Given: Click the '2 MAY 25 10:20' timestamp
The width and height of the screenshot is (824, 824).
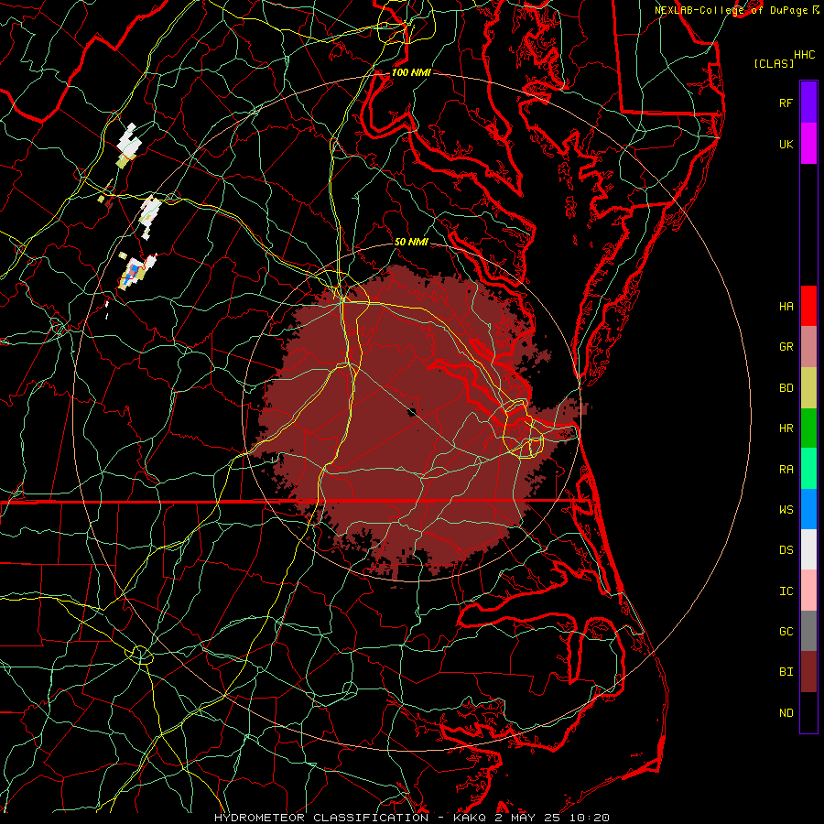Looking at the screenshot, I should (552, 818).
